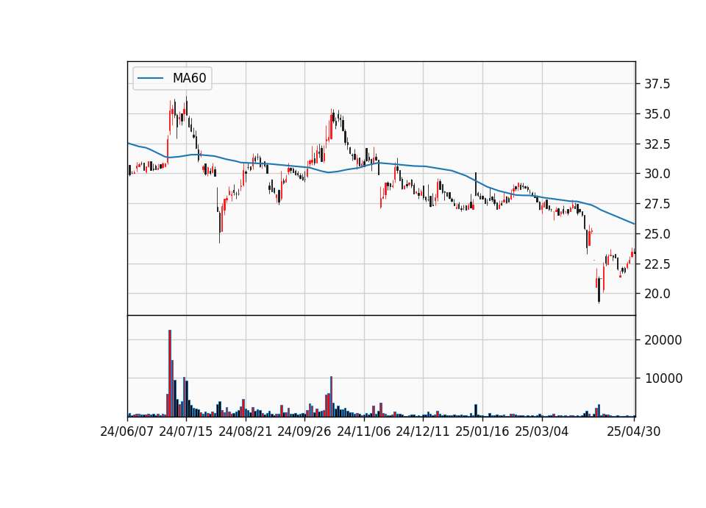This screenshot has width=706, height=508.
Task: Click the 10000 volume axis label
Action: point(663,378)
